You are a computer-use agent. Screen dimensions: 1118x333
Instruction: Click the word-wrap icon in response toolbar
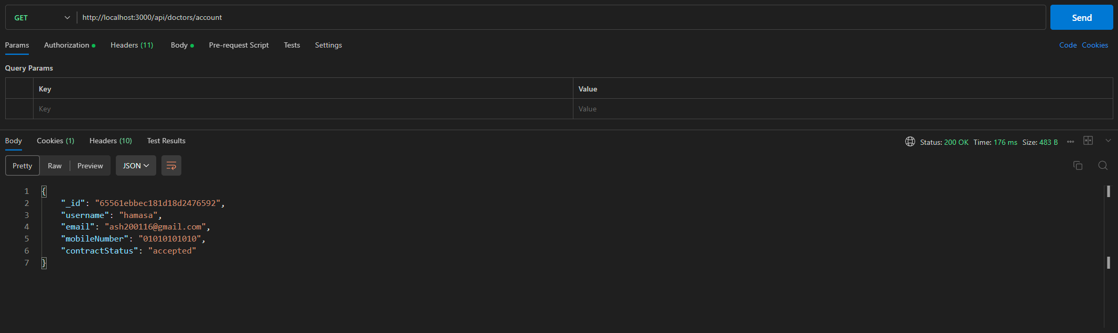pos(171,166)
